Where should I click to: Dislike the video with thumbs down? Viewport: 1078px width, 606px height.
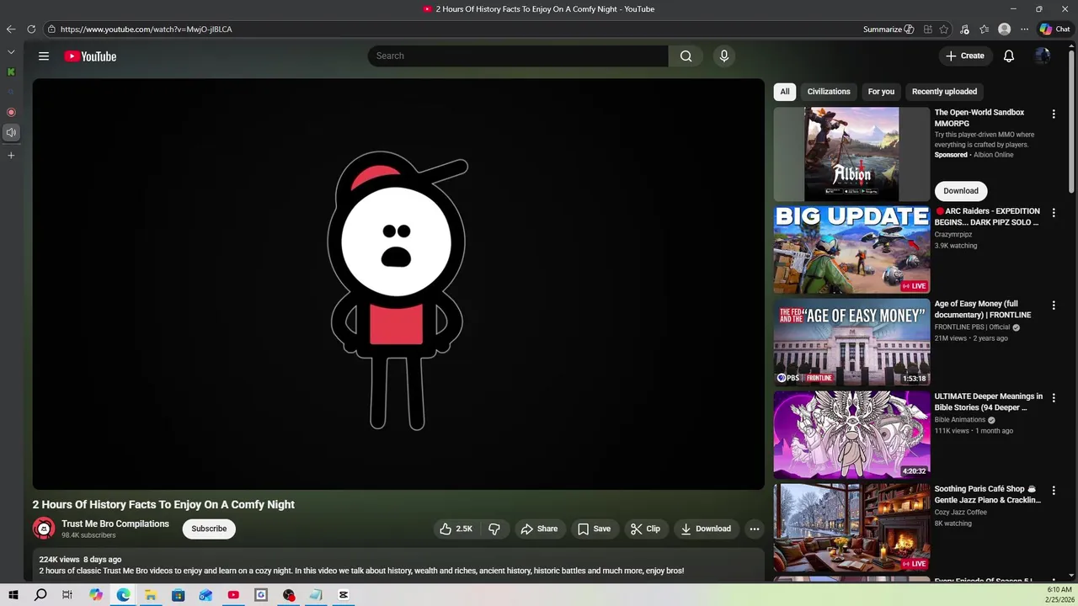pyautogui.click(x=494, y=529)
